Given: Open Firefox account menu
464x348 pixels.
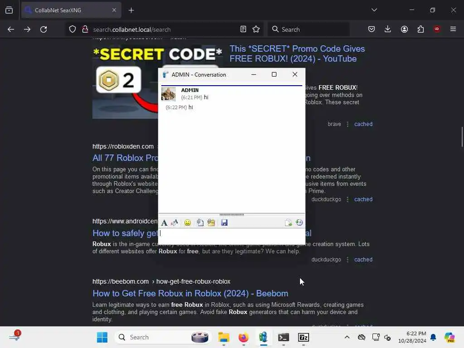Looking at the screenshot, I should pos(404,29).
